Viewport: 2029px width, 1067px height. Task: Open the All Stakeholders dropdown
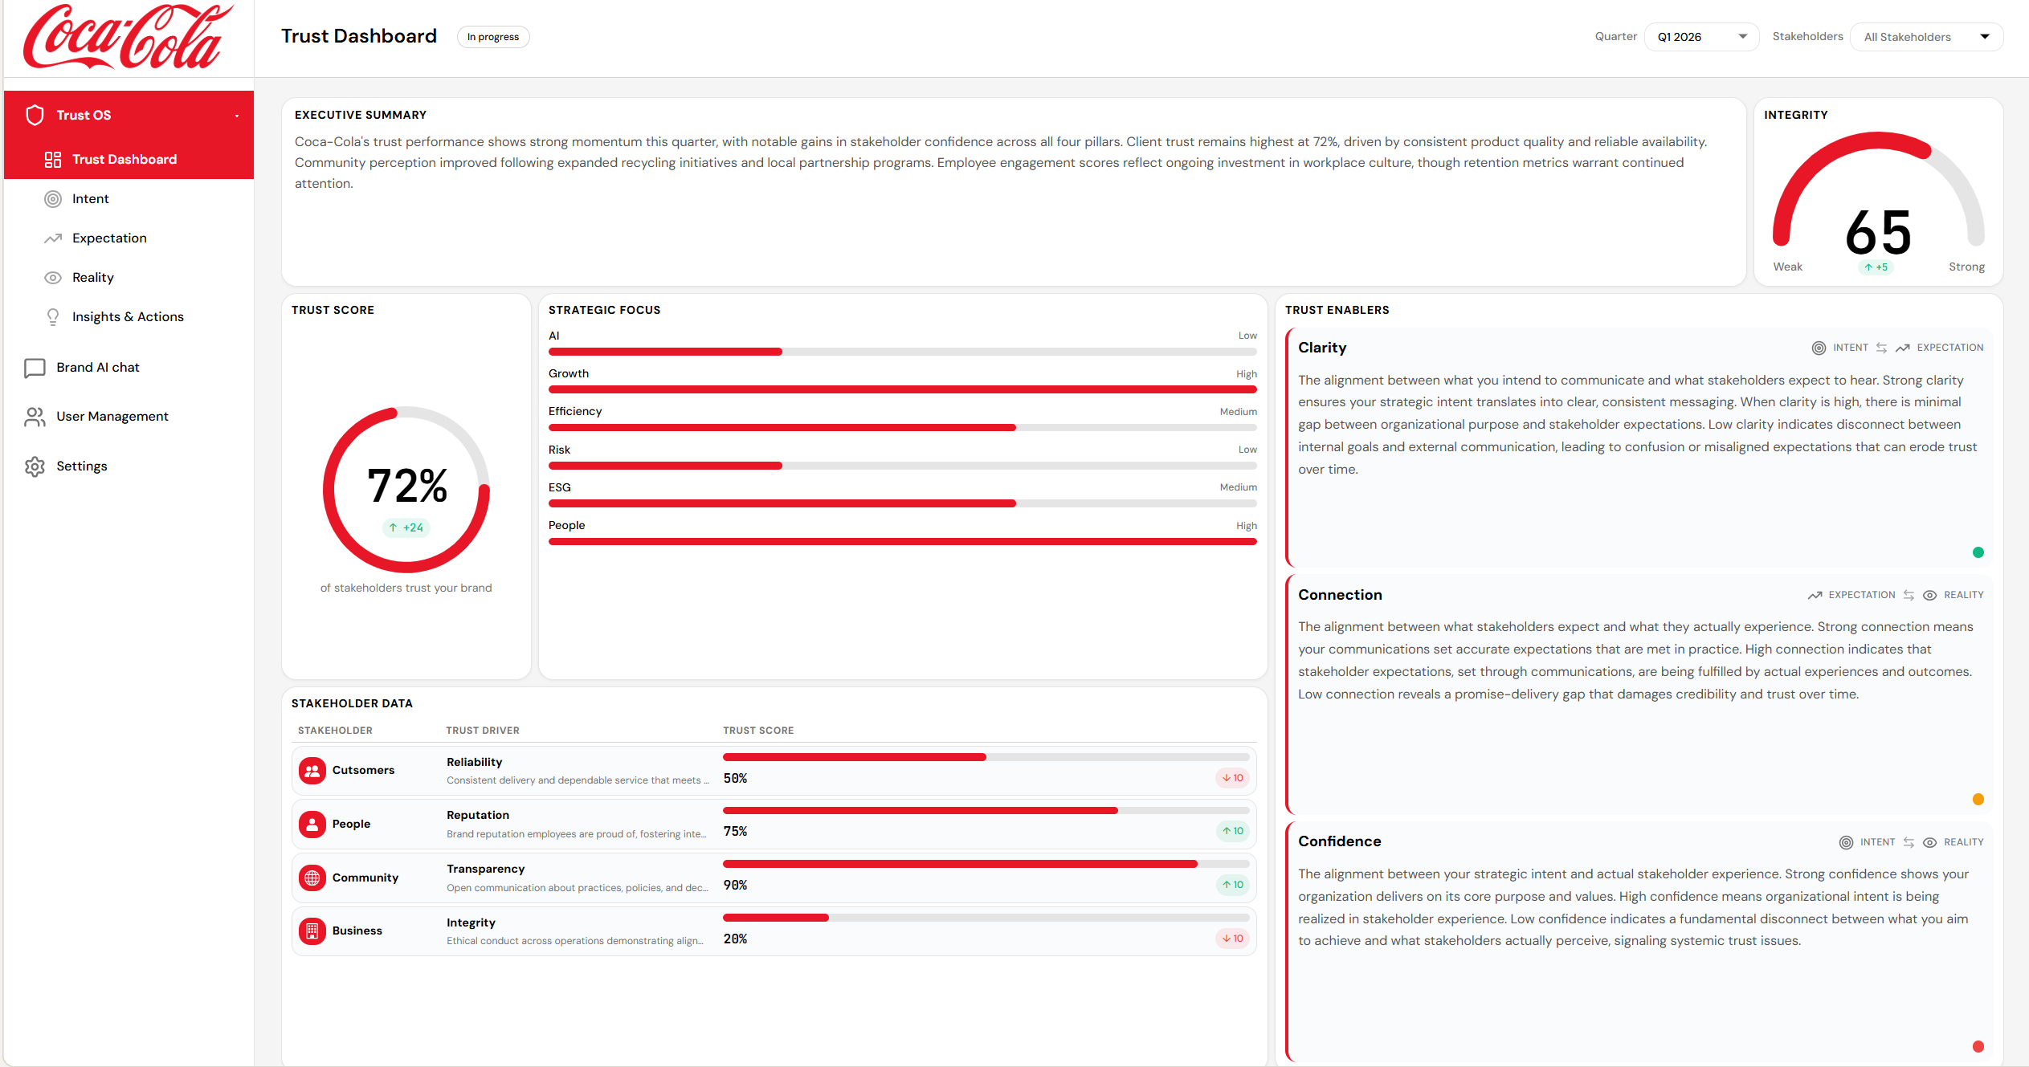pos(1925,37)
